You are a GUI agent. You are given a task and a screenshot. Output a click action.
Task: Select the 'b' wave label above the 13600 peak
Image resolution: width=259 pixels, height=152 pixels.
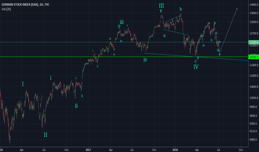click(181, 9)
